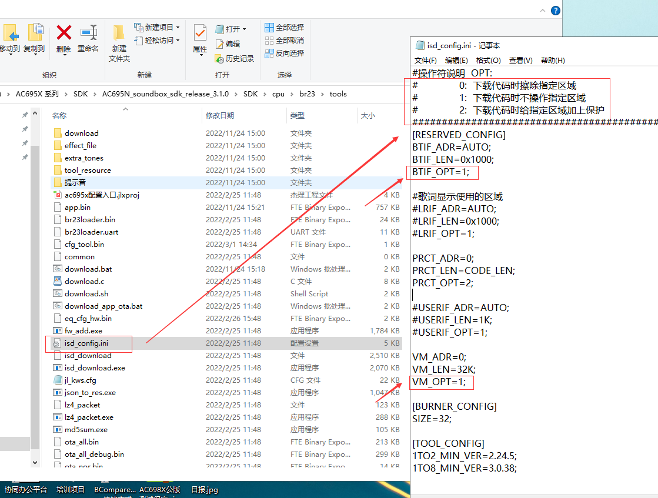Click the Select None icon
This screenshot has width=658, height=498.
click(x=269, y=41)
